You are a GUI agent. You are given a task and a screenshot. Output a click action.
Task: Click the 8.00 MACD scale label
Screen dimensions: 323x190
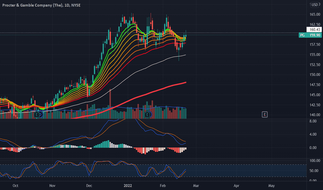(313, 121)
